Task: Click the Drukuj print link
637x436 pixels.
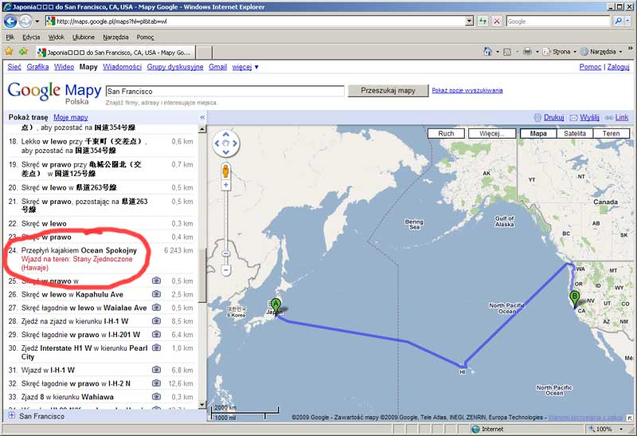Action: [549, 117]
